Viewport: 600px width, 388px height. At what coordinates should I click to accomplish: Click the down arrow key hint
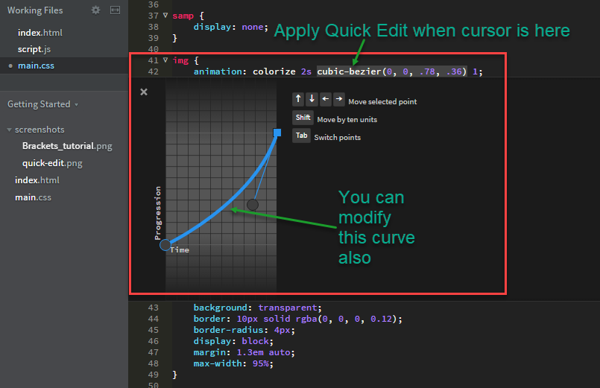(x=312, y=99)
